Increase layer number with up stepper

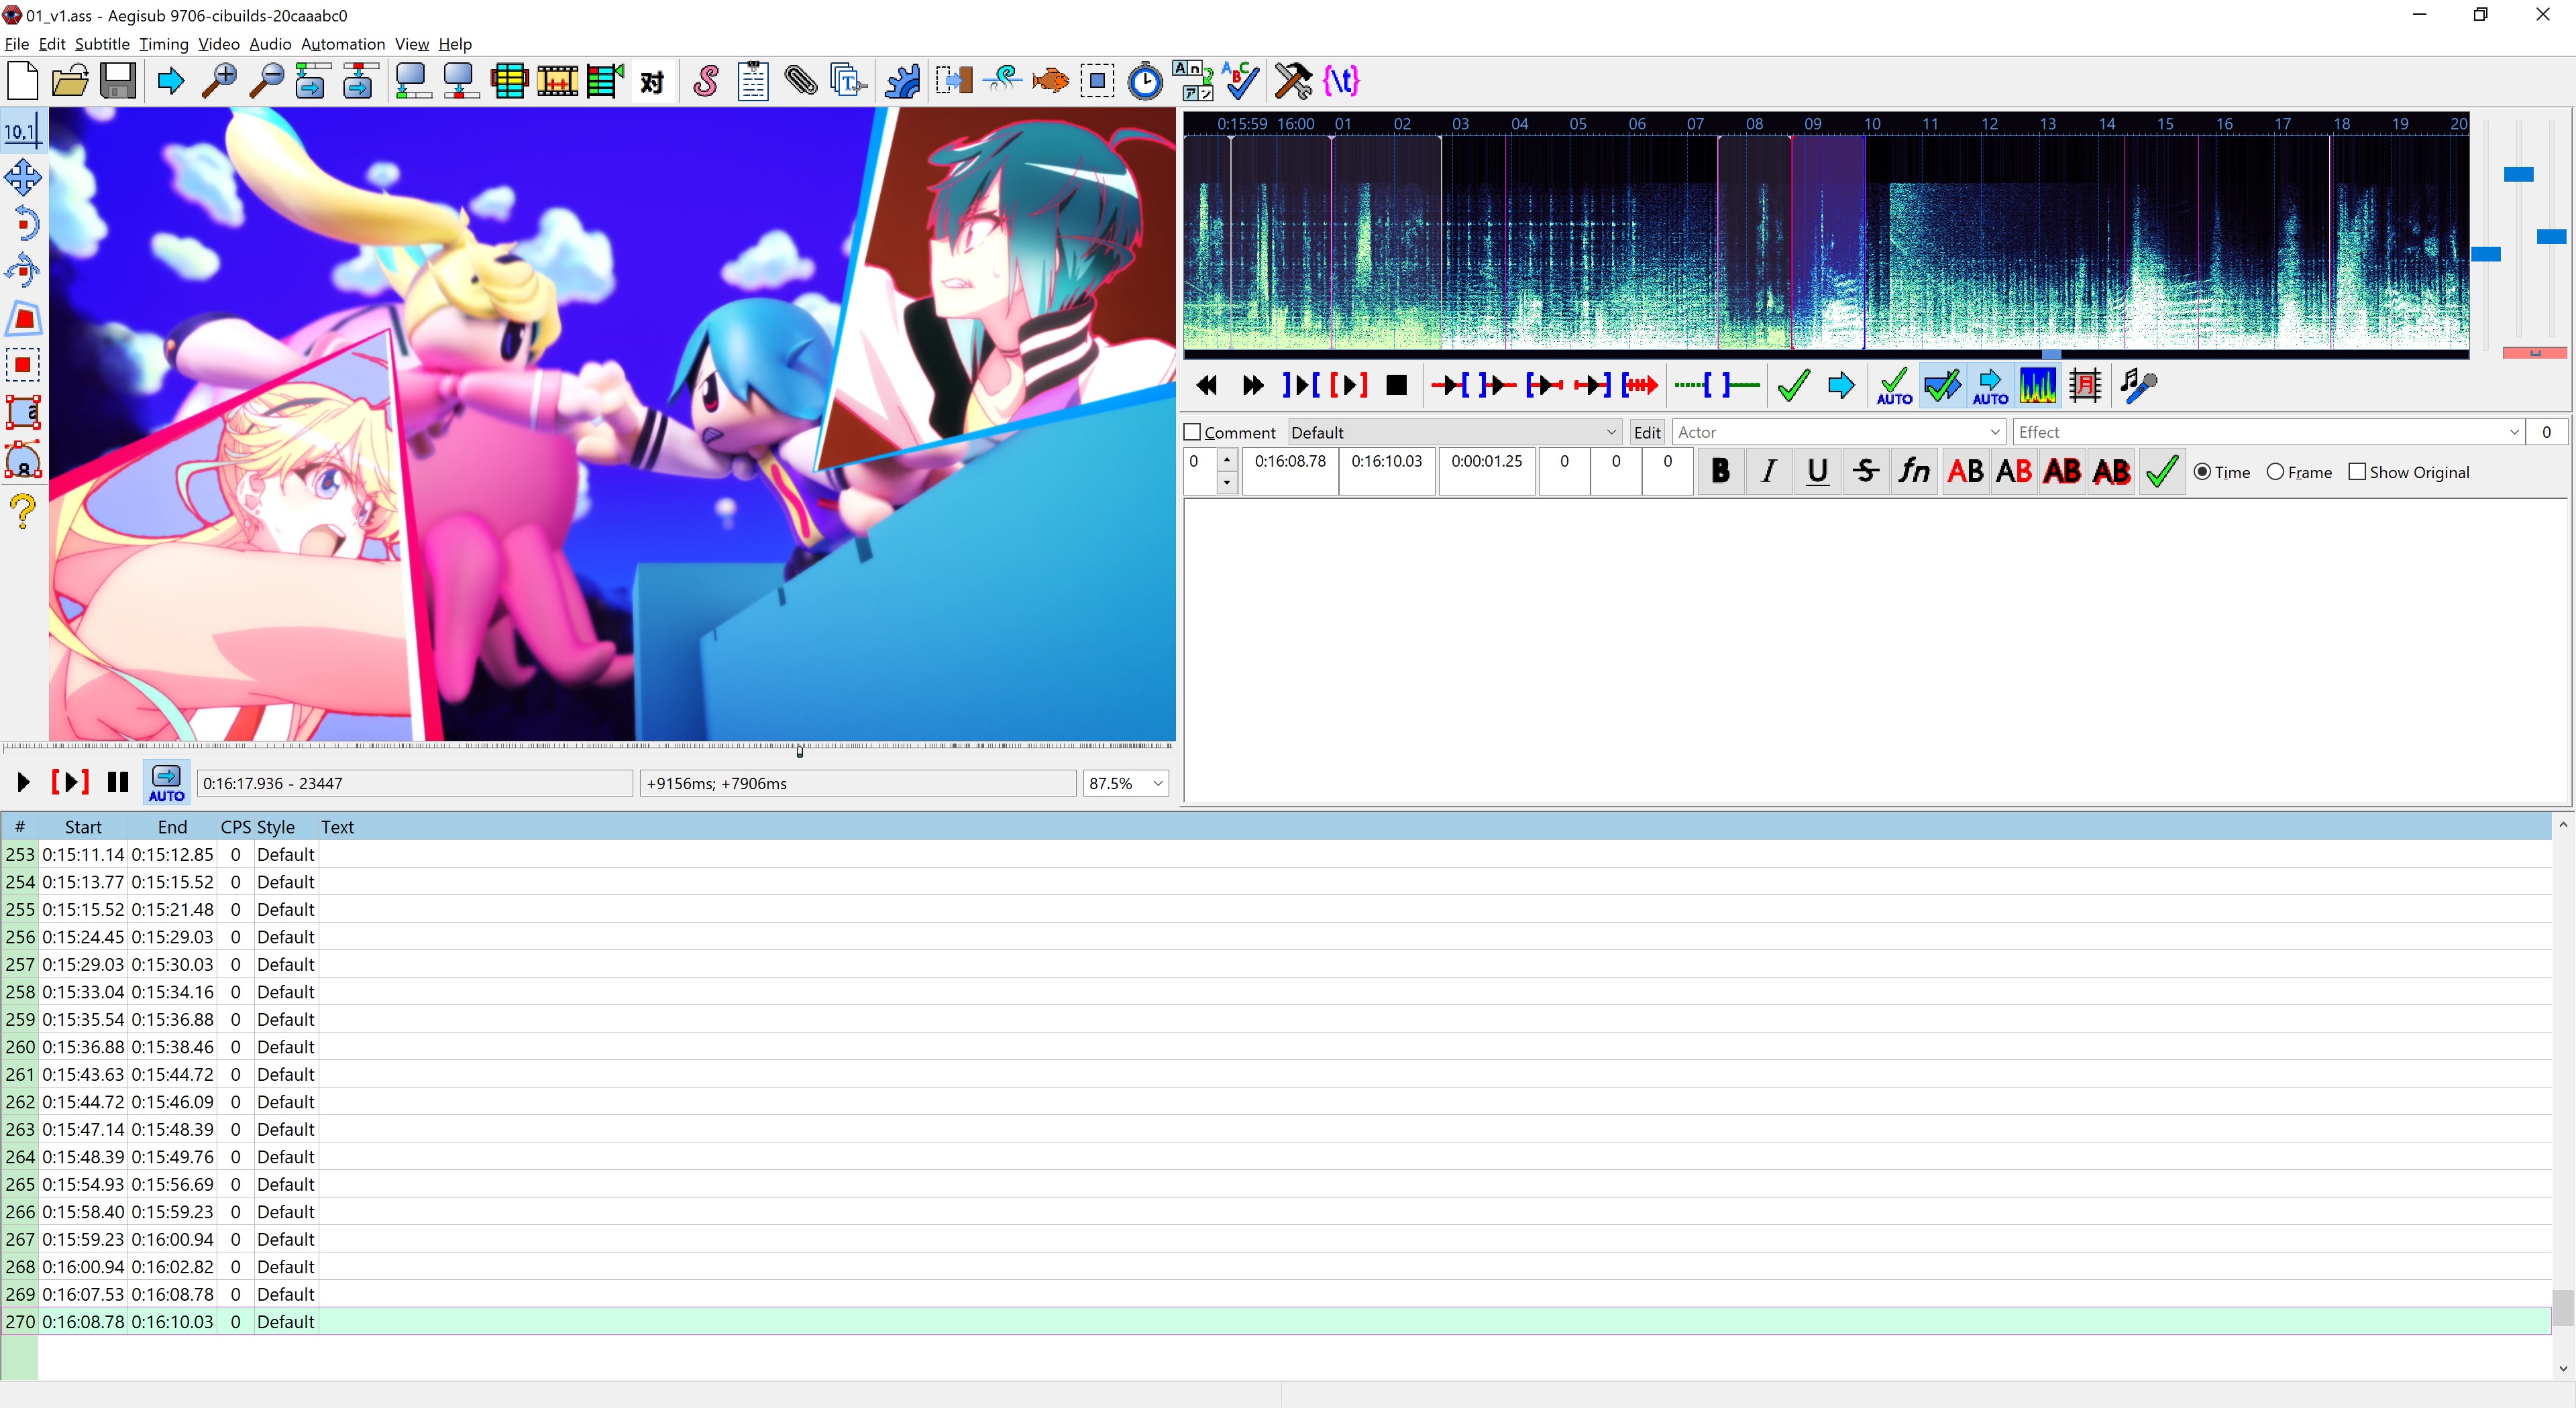click(1227, 461)
